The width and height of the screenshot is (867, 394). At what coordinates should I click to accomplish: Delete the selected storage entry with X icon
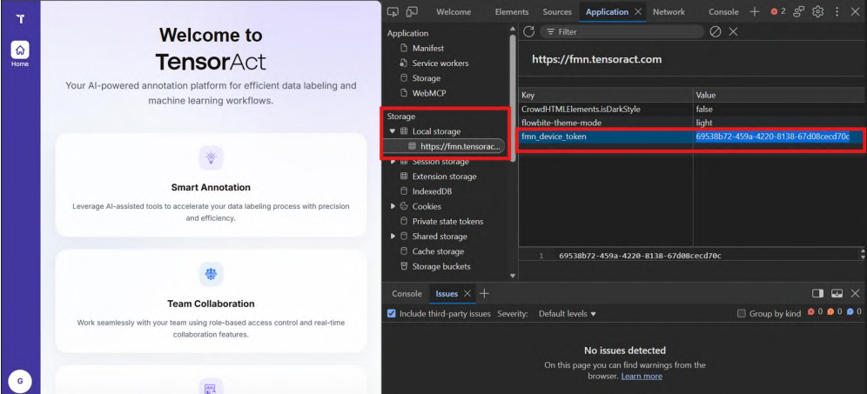pyautogui.click(x=733, y=31)
